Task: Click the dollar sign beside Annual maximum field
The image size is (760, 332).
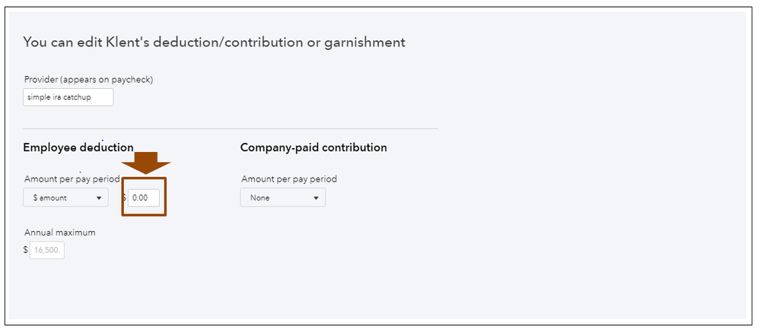Action: (25, 250)
